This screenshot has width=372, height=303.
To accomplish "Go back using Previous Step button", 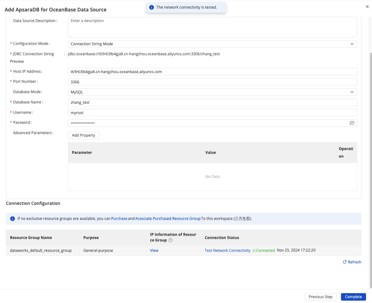I will 320,297.
